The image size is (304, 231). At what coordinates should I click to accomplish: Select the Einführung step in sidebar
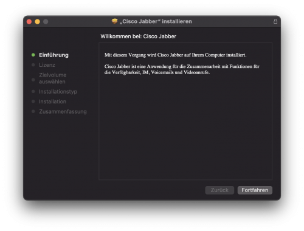pos(54,55)
